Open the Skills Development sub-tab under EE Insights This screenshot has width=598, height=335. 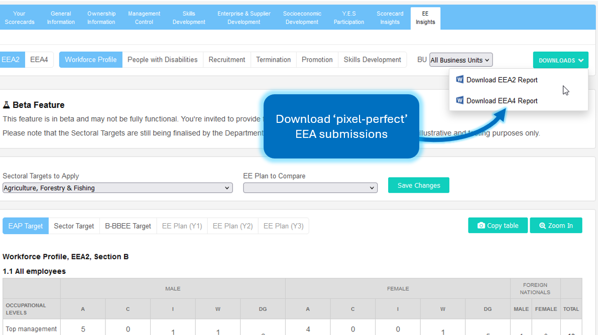pos(372,60)
